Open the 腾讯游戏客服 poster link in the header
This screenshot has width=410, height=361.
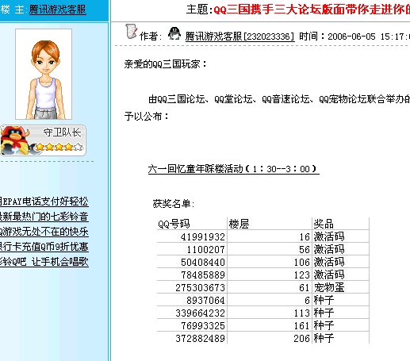(58, 10)
